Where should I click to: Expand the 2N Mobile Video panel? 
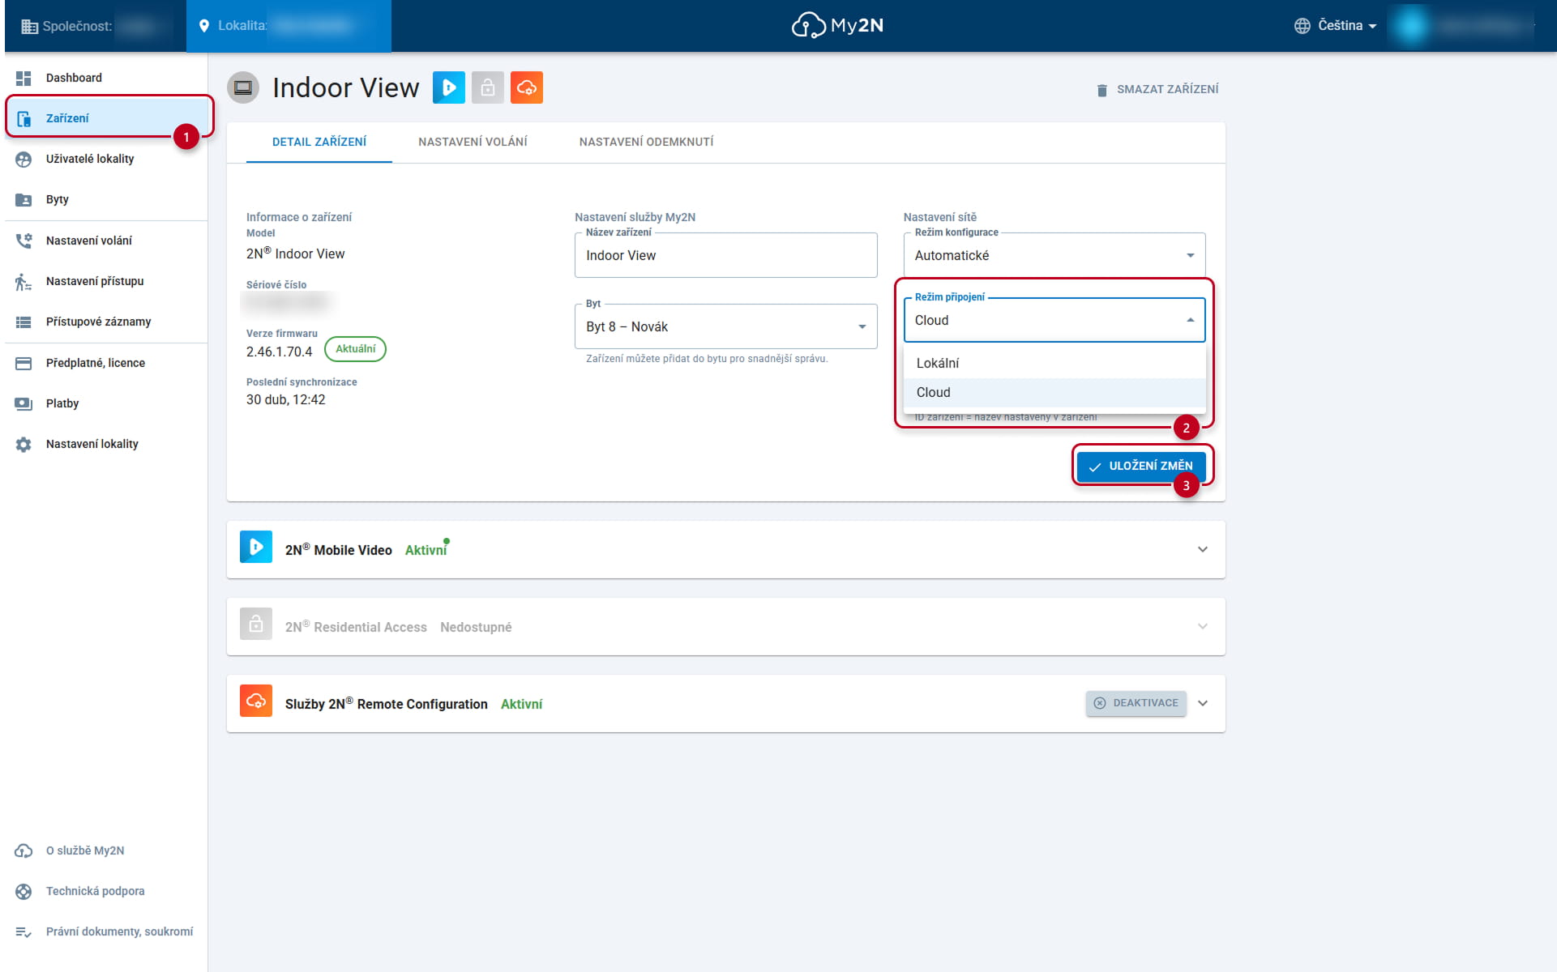pyautogui.click(x=1203, y=549)
